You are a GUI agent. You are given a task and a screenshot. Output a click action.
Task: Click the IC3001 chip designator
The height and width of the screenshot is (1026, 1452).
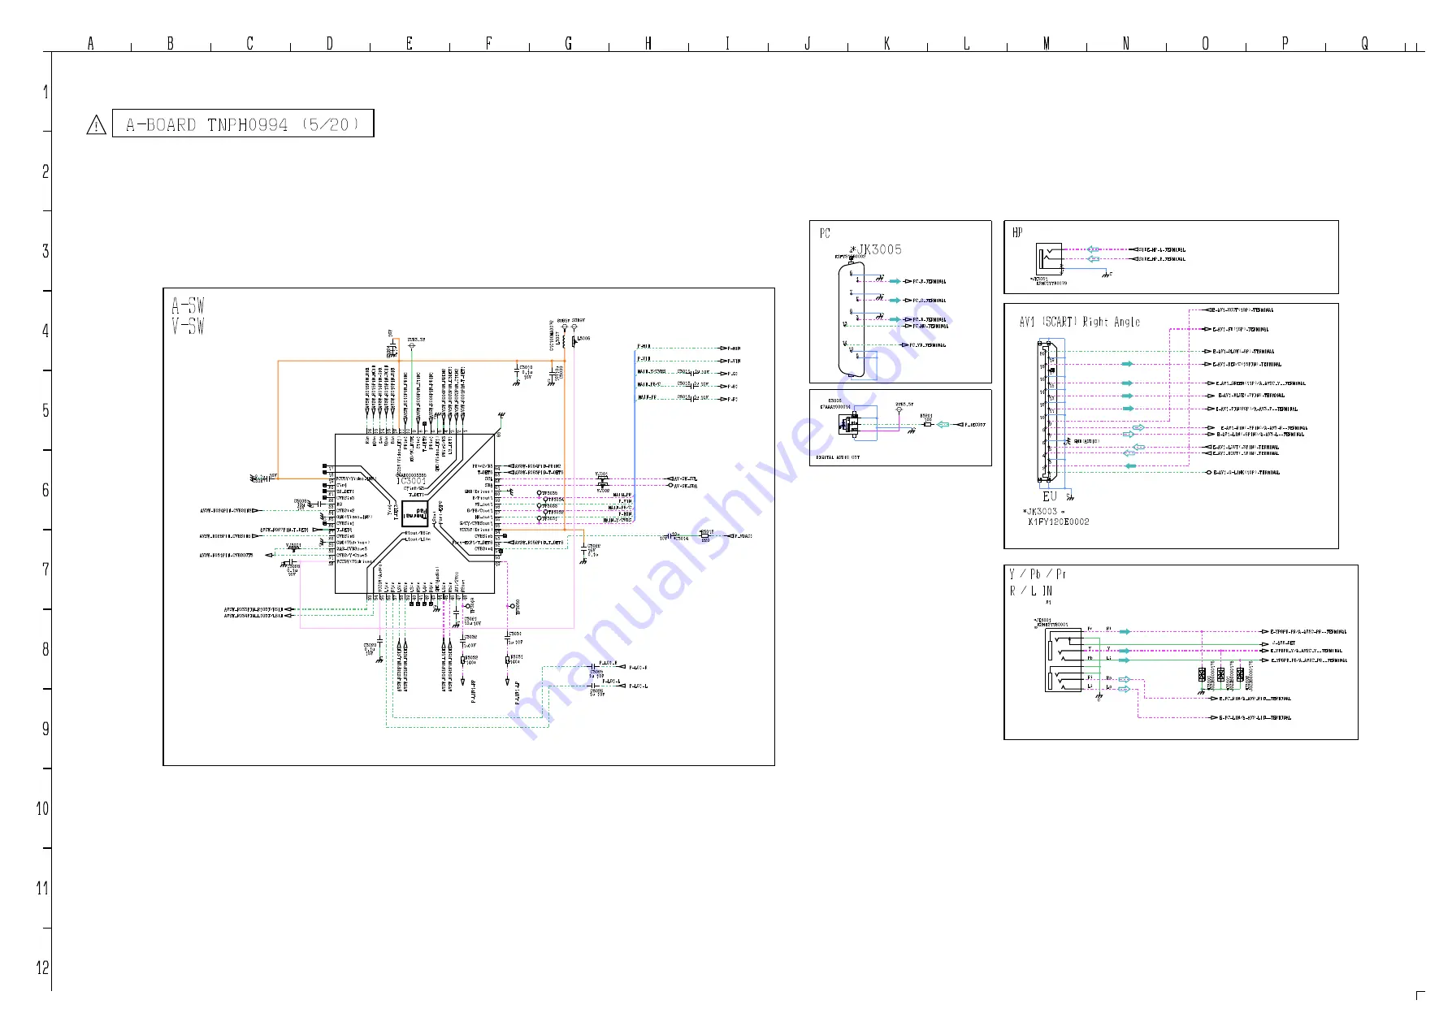point(411,481)
